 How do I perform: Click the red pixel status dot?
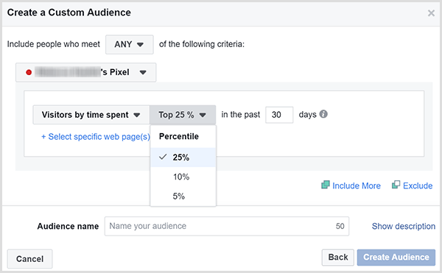point(29,73)
